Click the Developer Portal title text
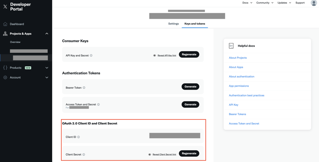 [x=20, y=7]
